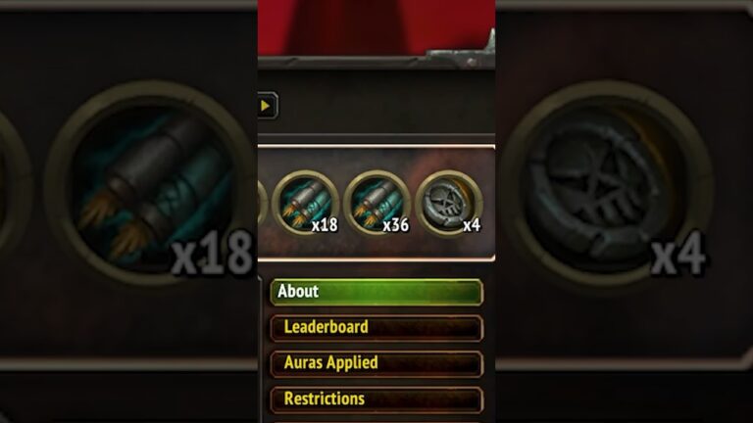The image size is (753, 423).
Task: Select the rocket reward icon marked x36
Action: coord(376,204)
